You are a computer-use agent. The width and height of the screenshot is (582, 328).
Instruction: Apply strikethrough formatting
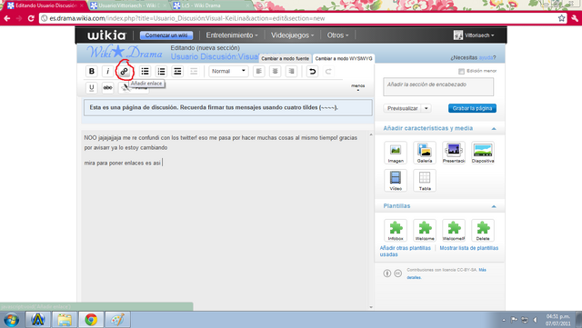tap(107, 87)
